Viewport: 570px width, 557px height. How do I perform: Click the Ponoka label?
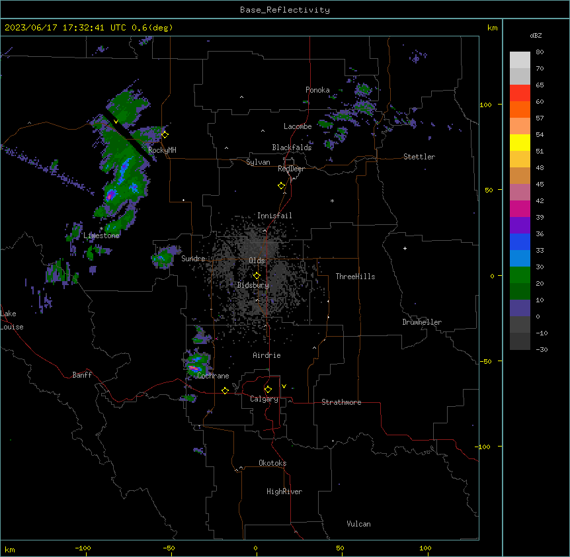[317, 90]
